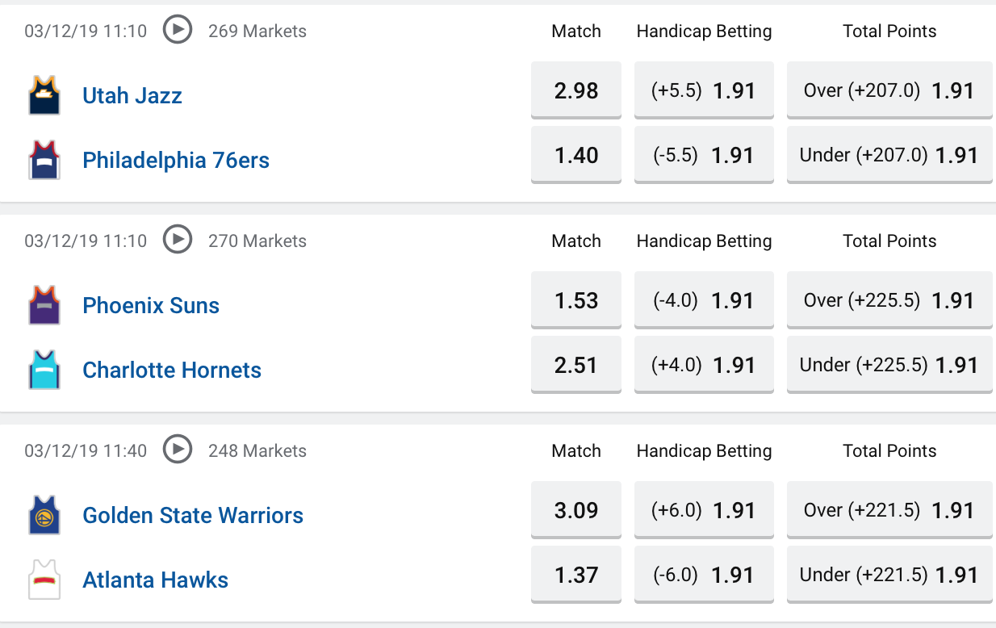Select Under (+225.5) total points bet
This screenshot has height=628, width=996.
click(x=889, y=365)
